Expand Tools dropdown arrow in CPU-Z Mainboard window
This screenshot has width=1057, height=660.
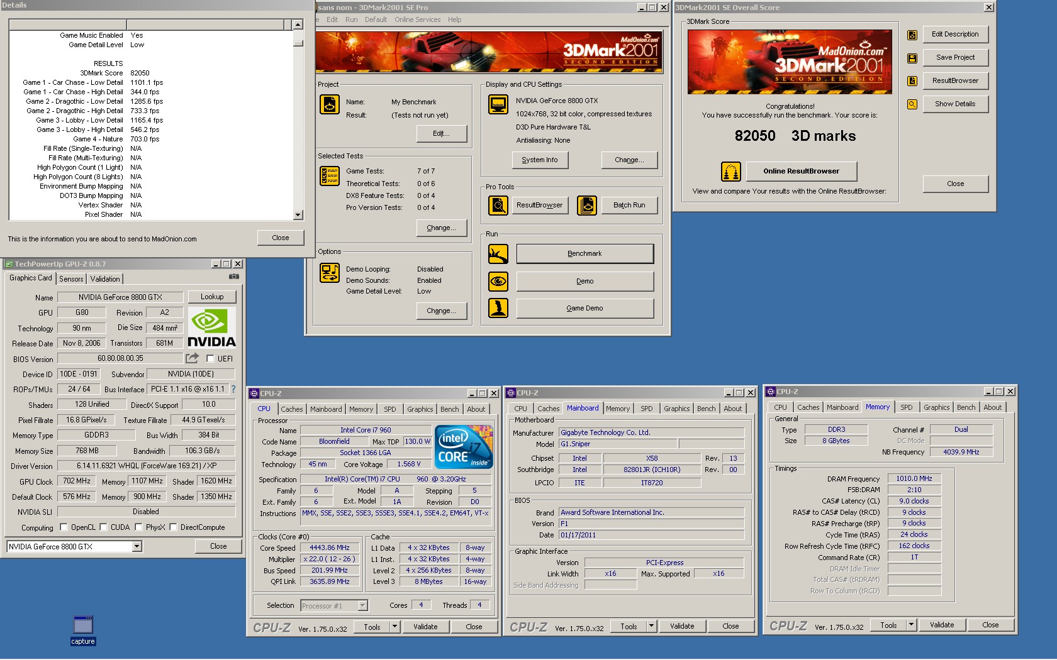pos(652,626)
